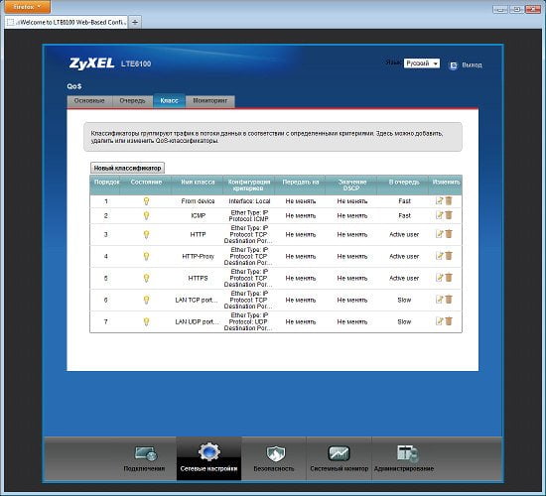Click 'Не менять' DSCP value in HTTP row
The image size is (546, 496).
352,234
